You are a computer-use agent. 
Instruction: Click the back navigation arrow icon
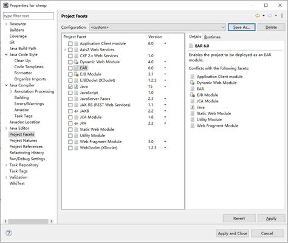pos(258,16)
